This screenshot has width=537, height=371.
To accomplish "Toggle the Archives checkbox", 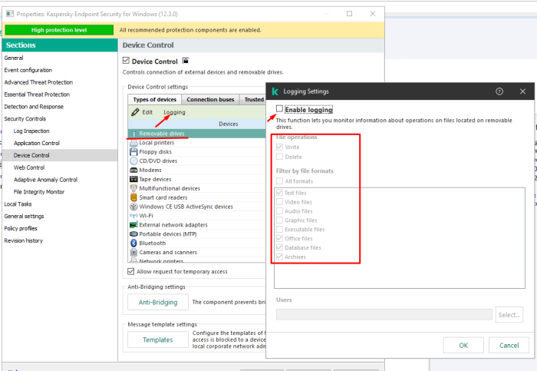I will click(x=279, y=257).
